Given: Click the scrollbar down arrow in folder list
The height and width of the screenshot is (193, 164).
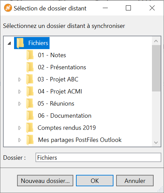Looking at the screenshot, I should 156,143.
